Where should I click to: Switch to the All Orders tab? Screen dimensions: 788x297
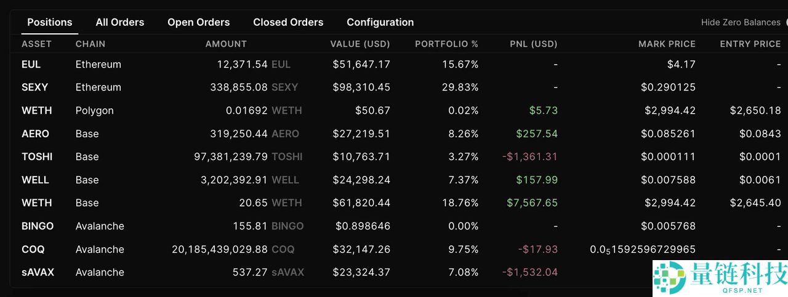pos(119,22)
